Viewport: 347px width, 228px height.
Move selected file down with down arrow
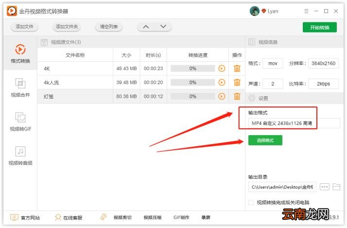tap(163, 27)
